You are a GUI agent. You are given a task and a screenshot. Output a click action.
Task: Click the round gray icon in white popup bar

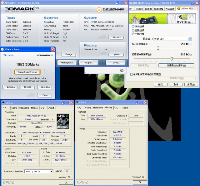coord(122,70)
